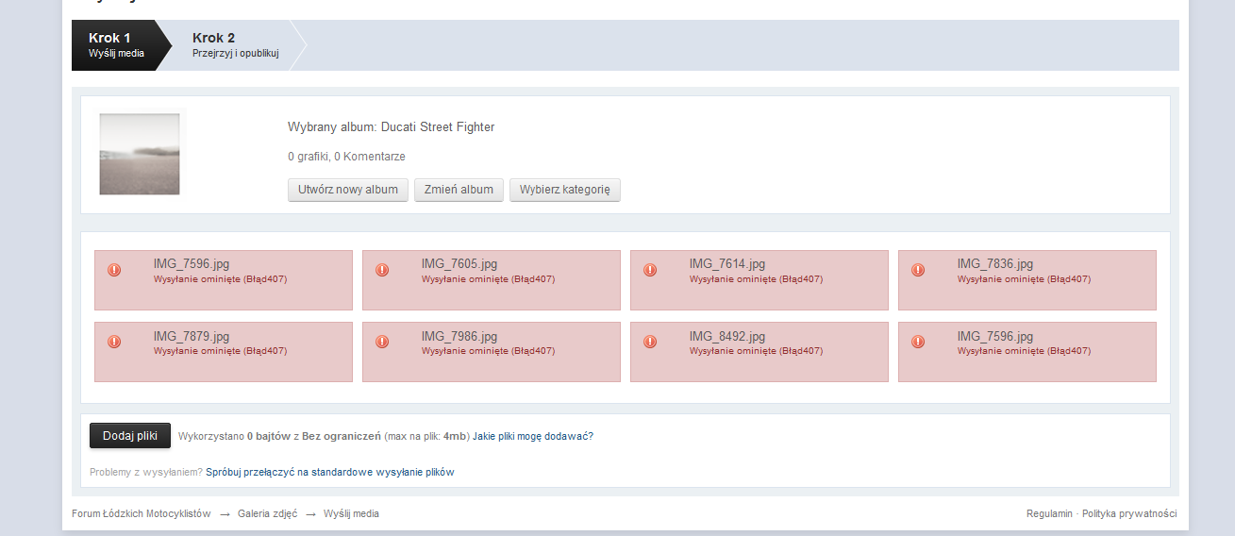Switch to standard file upload via link
The image size is (1235, 536).
[x=330, y=472]
